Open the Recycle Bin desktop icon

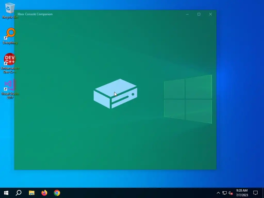click(10, 10)
